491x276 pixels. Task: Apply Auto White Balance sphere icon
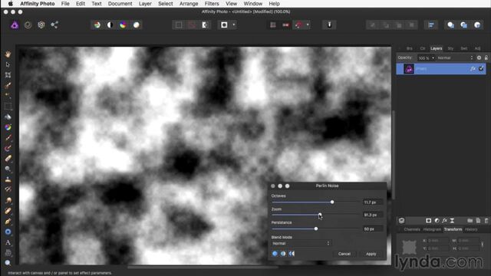tap(137, 25)
